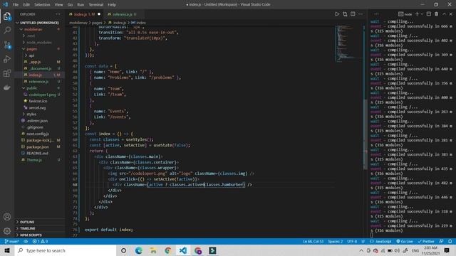456x256 pixels.
Task: Click the Synchronize Changes status icon
Action: pos(26,241)
